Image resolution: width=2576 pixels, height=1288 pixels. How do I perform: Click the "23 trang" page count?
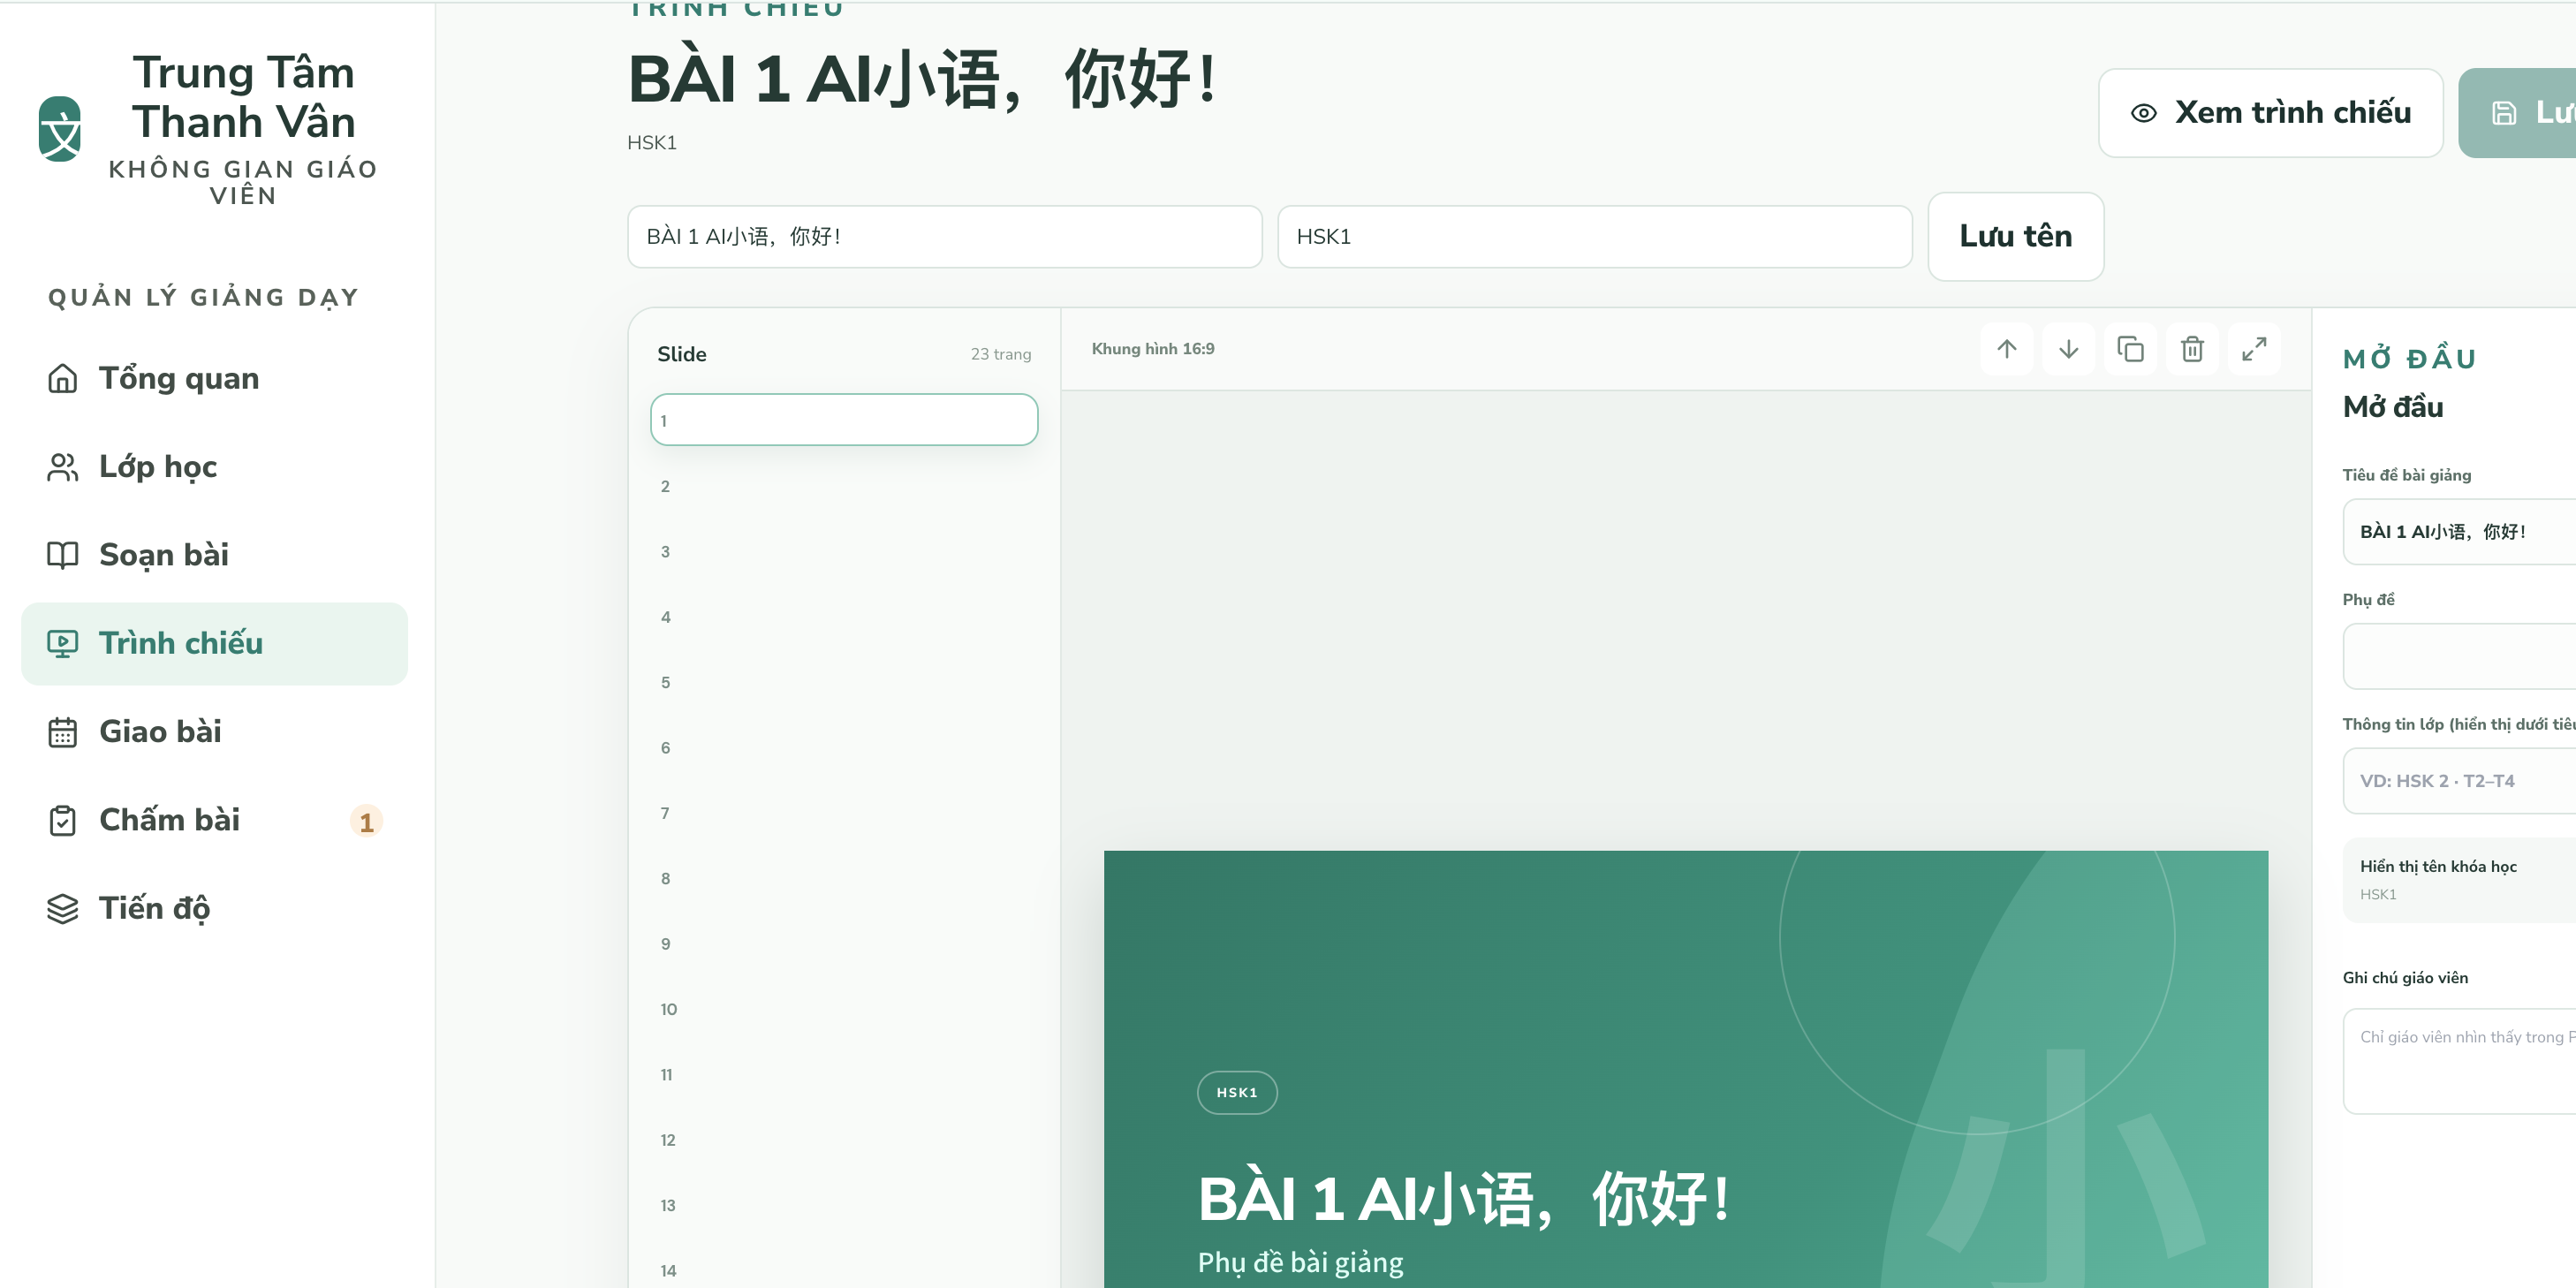click(x=1000, y=354)
